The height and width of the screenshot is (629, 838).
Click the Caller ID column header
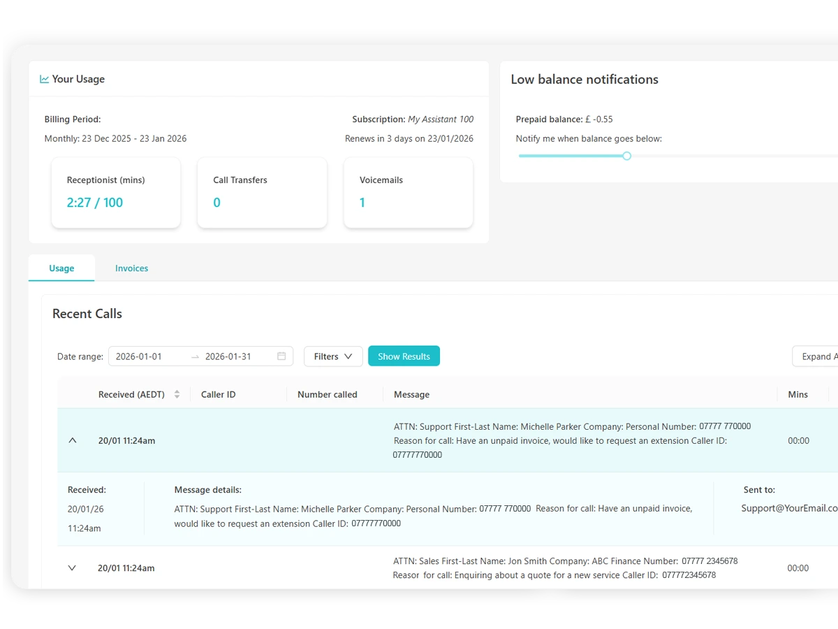click(219, 395)
